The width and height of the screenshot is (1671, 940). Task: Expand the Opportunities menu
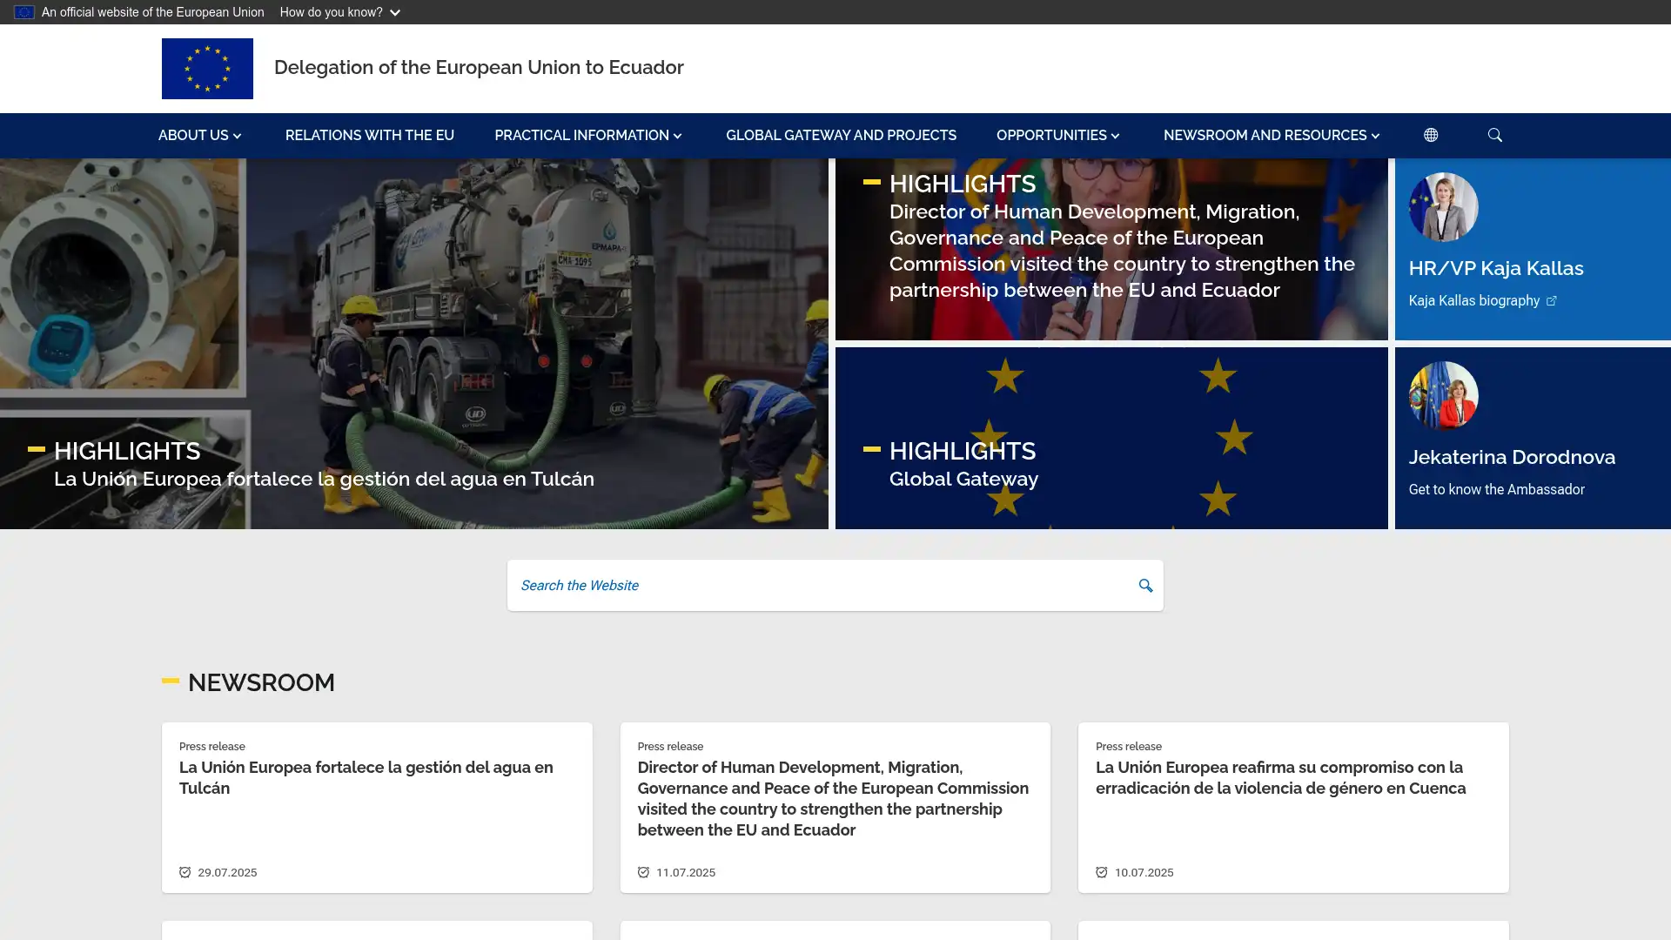pyautogui.click(x=1057, y=136)
